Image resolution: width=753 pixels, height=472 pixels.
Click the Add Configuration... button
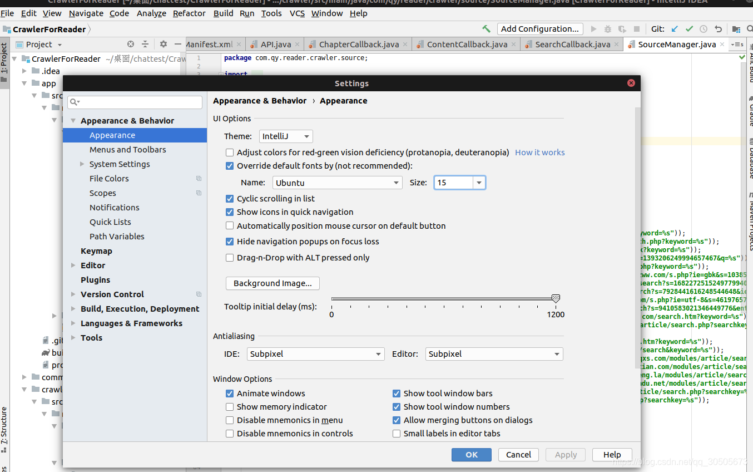539,29
